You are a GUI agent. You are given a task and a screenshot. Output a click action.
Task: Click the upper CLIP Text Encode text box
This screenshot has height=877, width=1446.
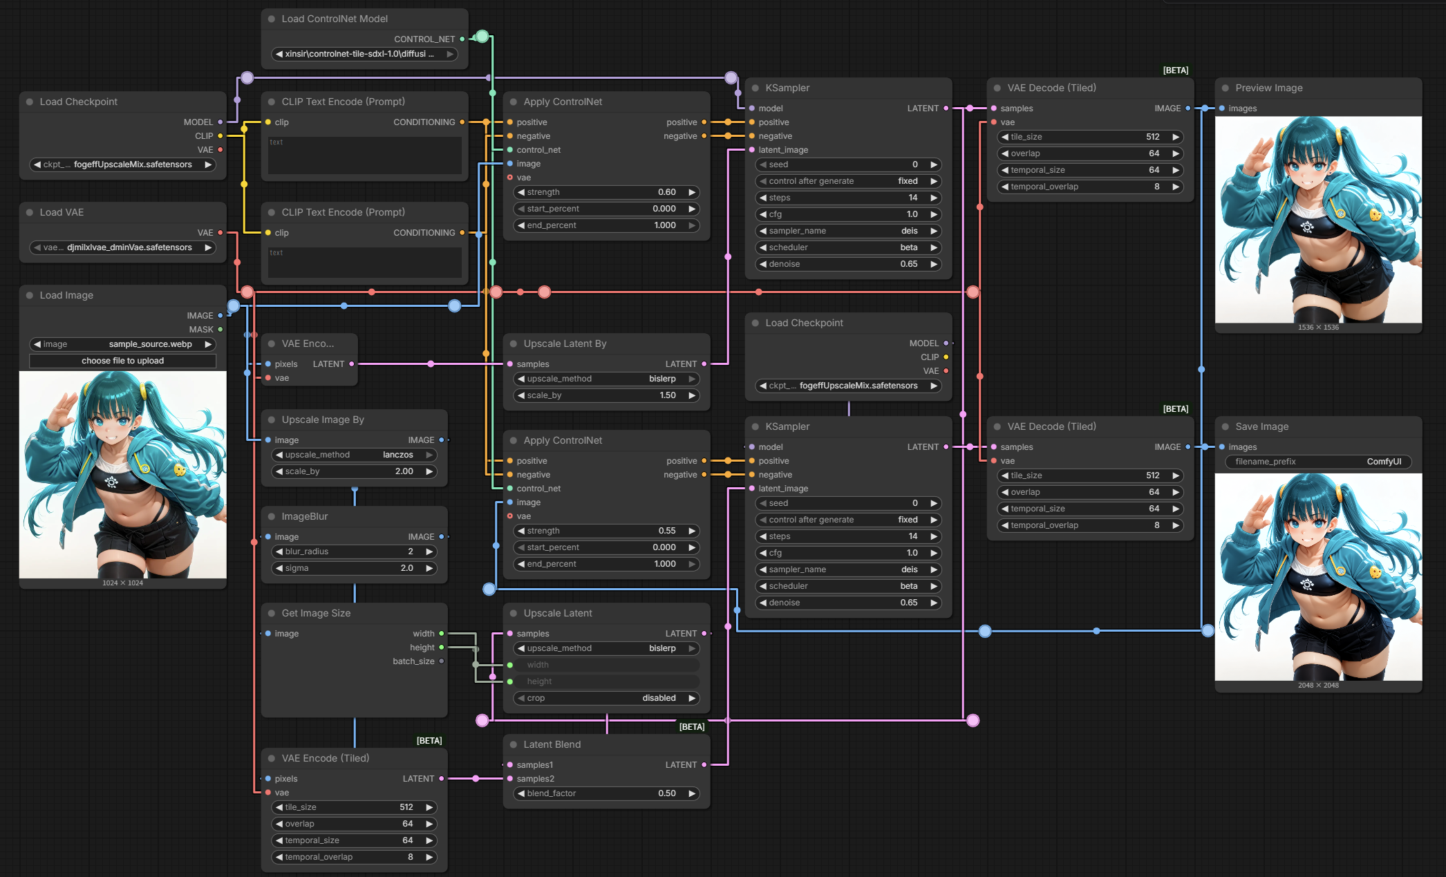365,155
